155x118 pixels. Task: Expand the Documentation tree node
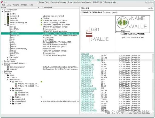point(2,10)
